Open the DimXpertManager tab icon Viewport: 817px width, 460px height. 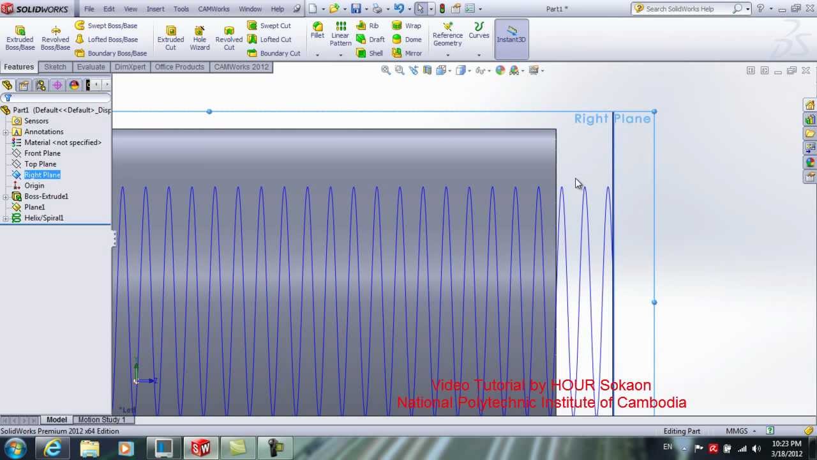(x=57, y=85)
